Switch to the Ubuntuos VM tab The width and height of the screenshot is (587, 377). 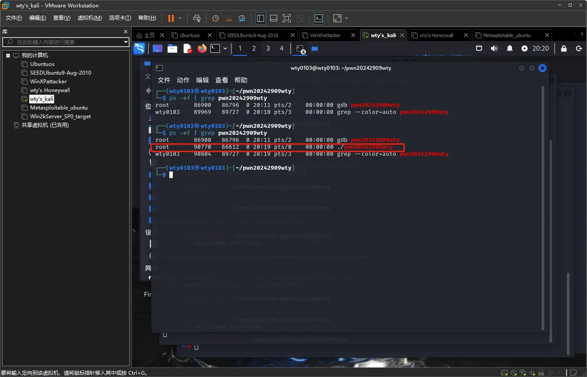(x=189, y=35)
